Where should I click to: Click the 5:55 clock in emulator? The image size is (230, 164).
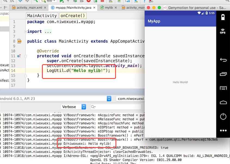click(212, 13)
